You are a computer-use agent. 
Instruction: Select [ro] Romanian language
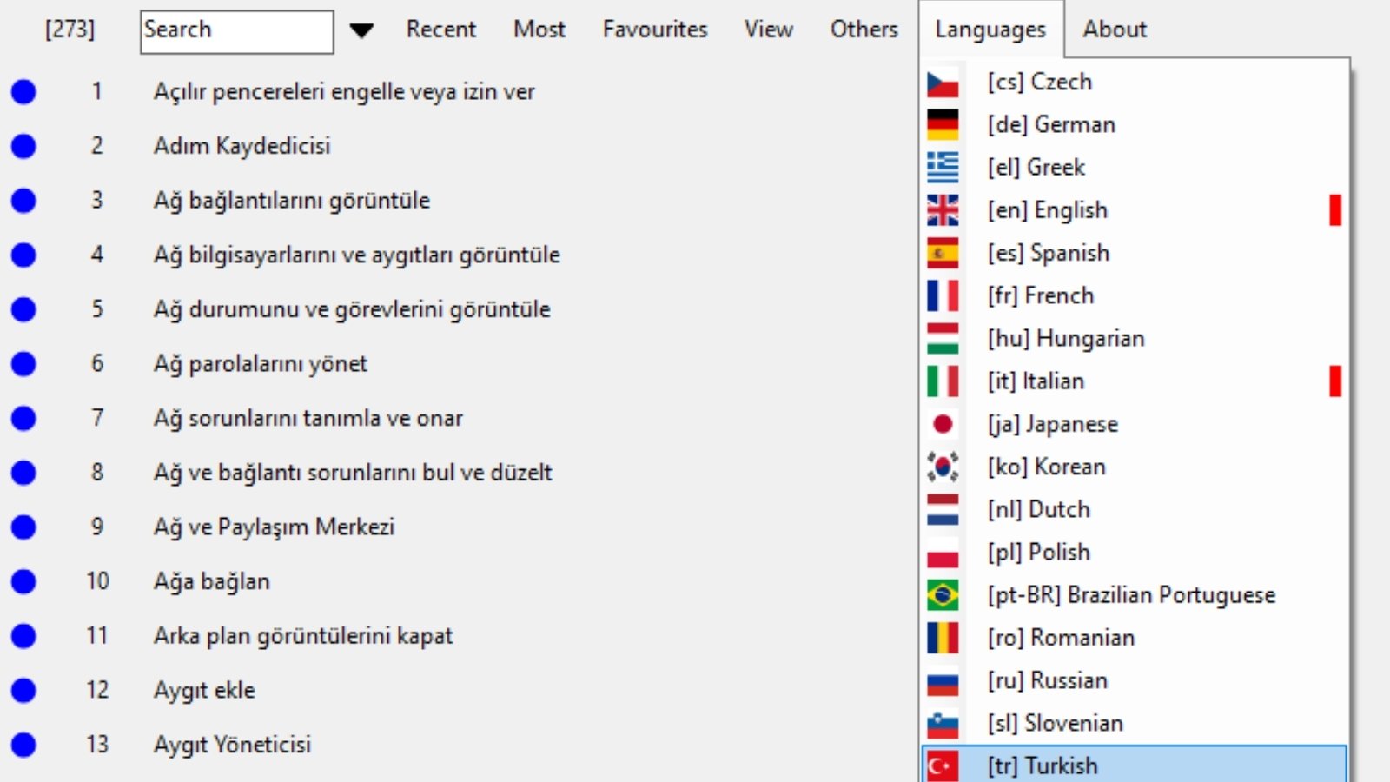click(1134, 638)
